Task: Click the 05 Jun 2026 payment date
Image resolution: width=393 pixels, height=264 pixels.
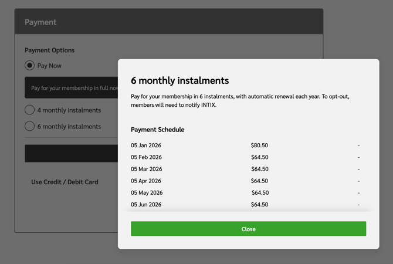Action: click(x=146, y=204)
